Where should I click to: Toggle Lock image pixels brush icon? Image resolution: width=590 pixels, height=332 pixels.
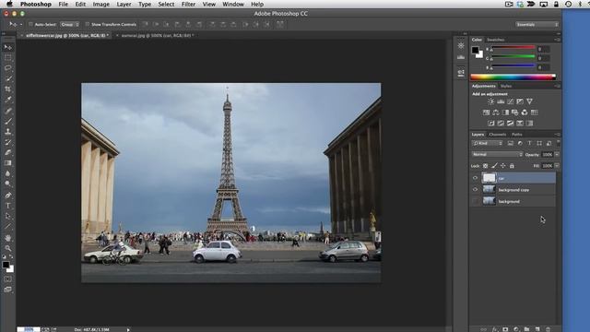[x=494, y=166]
